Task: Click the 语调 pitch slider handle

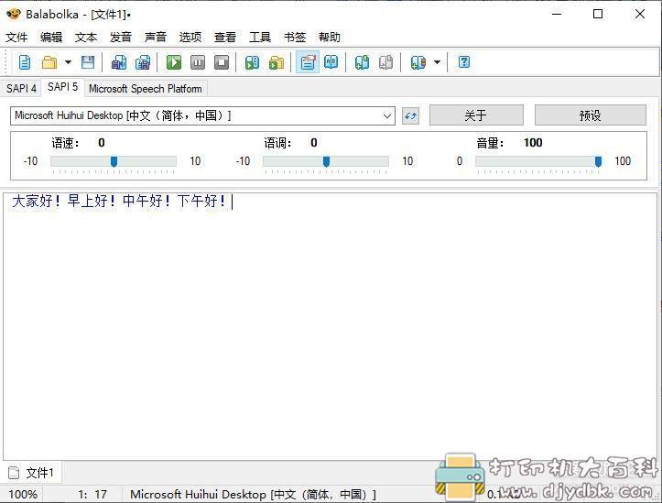Action: [x=326, y=161]
